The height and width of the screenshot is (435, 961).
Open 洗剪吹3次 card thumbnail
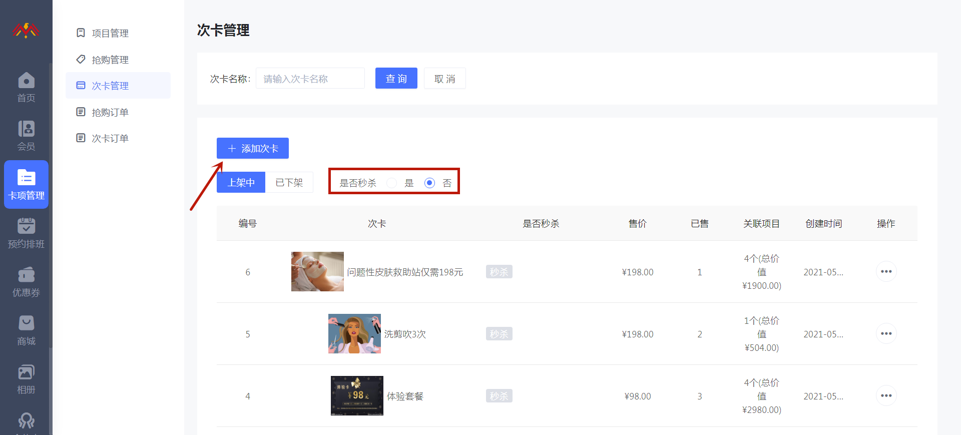pyautogui.click(x=354, y=333)
